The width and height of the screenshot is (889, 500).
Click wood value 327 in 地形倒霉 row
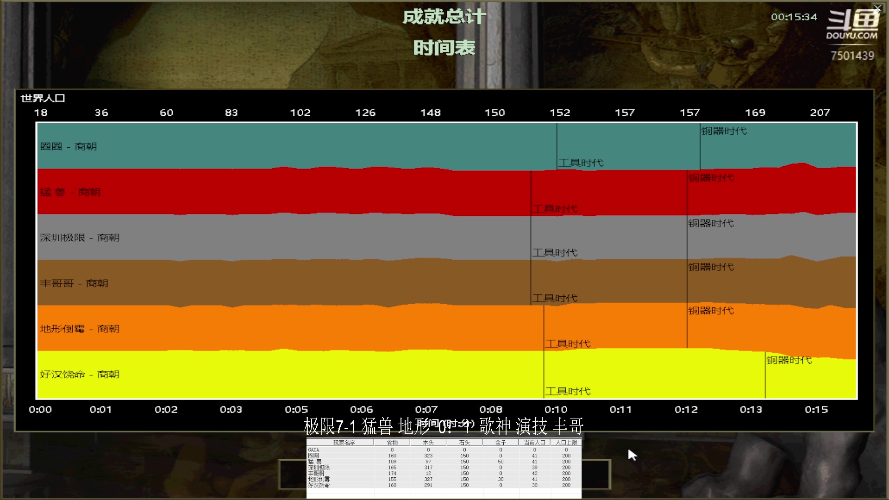click(x=428, y=480)
